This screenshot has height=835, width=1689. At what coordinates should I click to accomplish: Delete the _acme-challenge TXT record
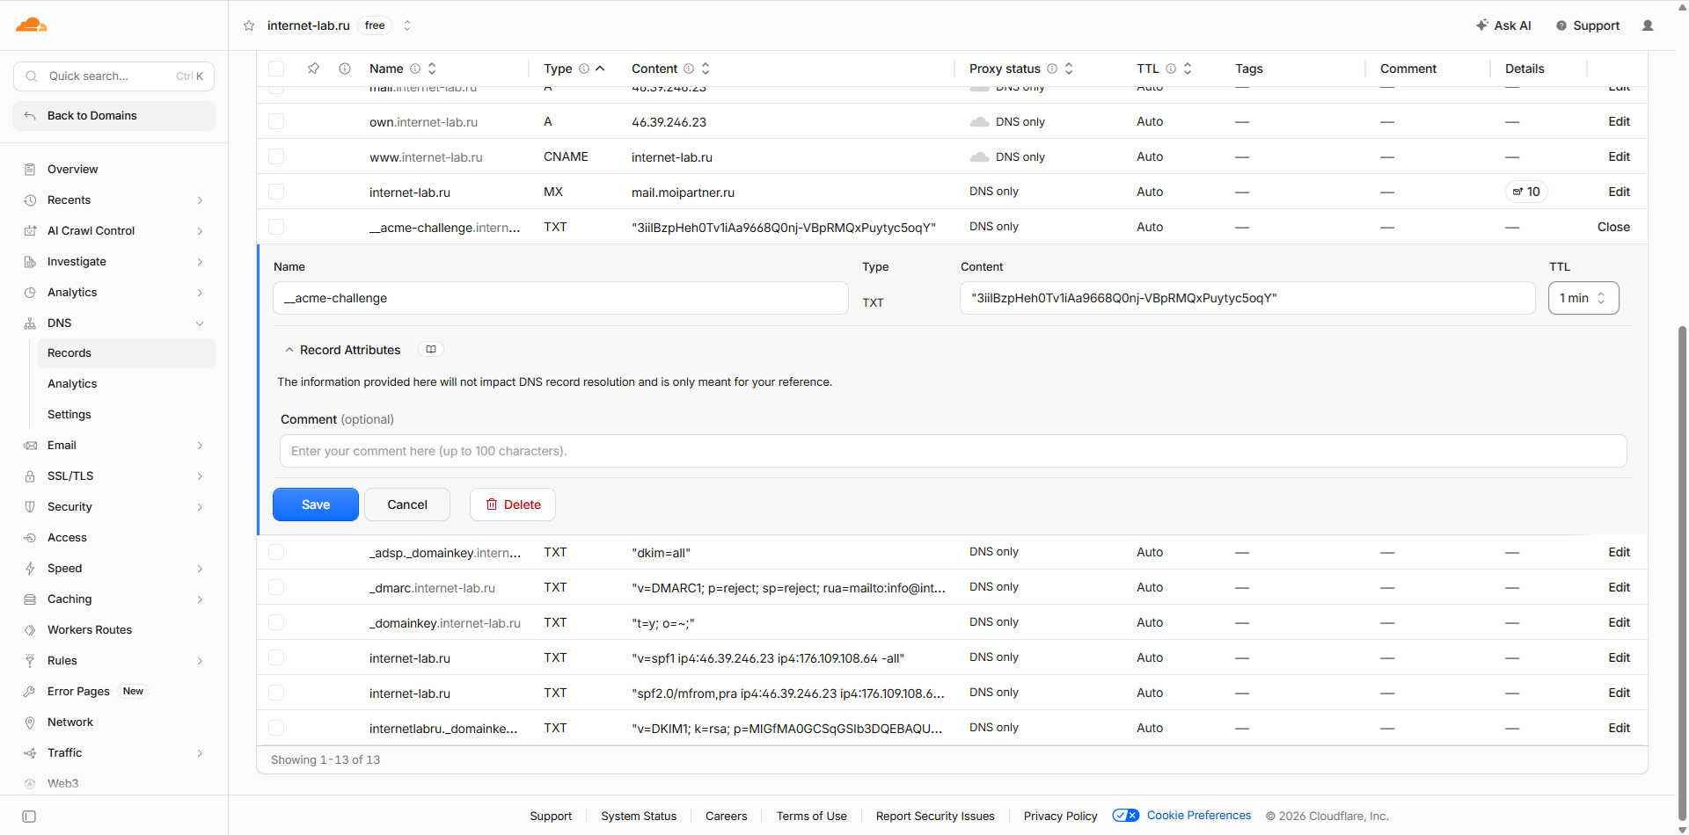pos(513,505)
